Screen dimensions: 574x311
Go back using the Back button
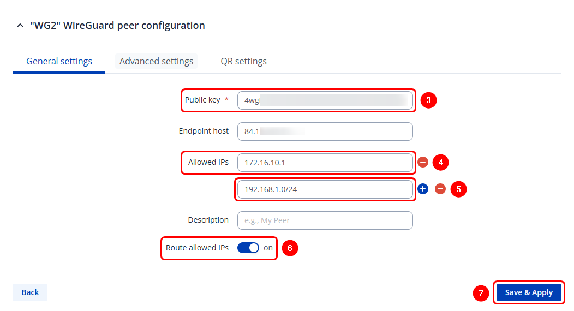(x=30, y=292)
